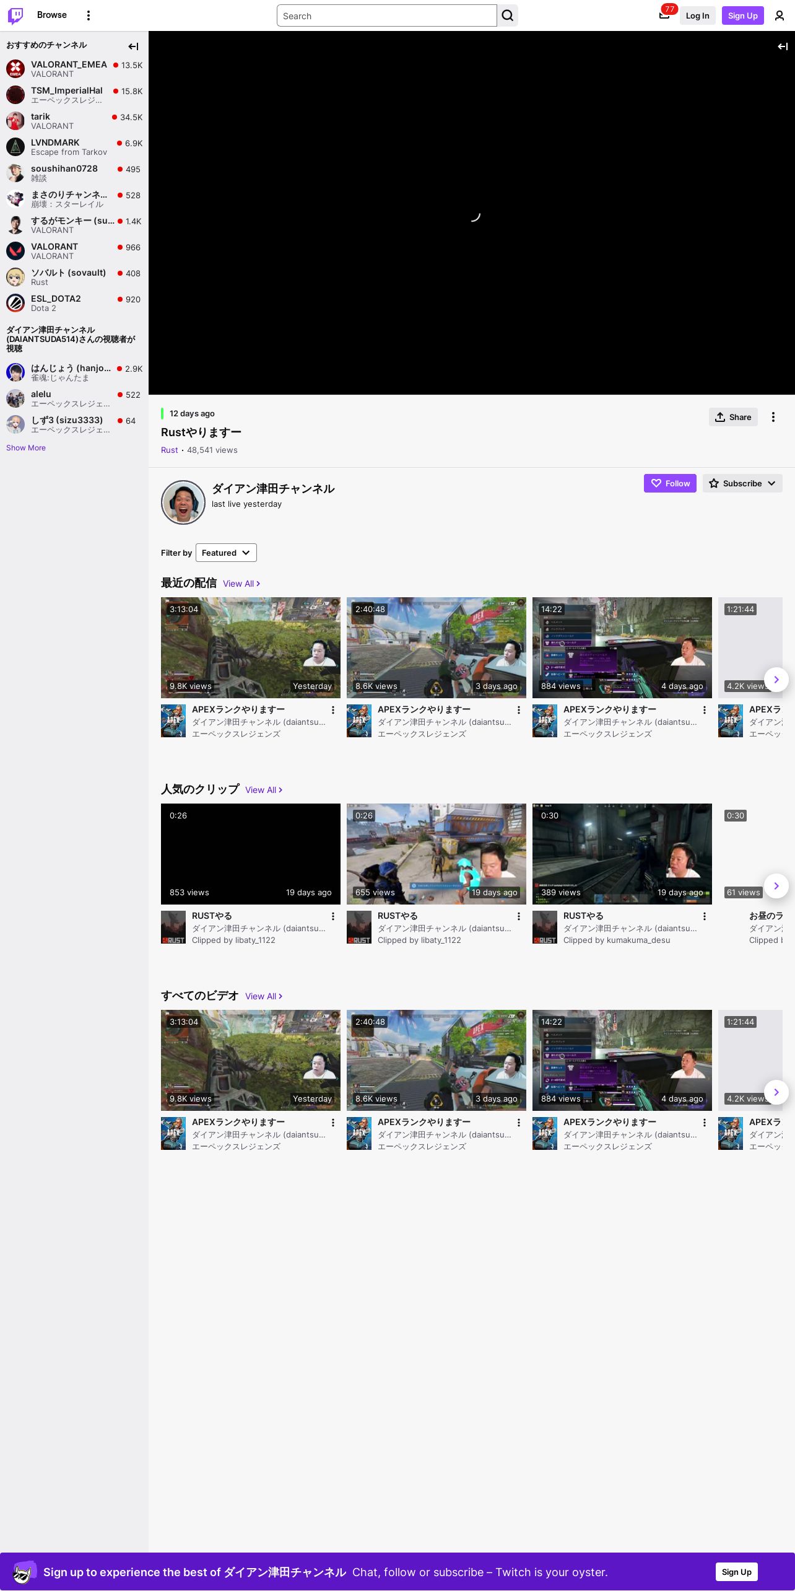Open the Filter by Featured dropdown
Viewport: 795px width, 1591px height.
(x=226, y=553)
